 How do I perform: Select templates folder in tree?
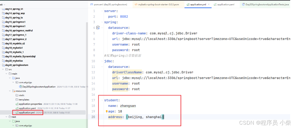[x=24, y=100]
